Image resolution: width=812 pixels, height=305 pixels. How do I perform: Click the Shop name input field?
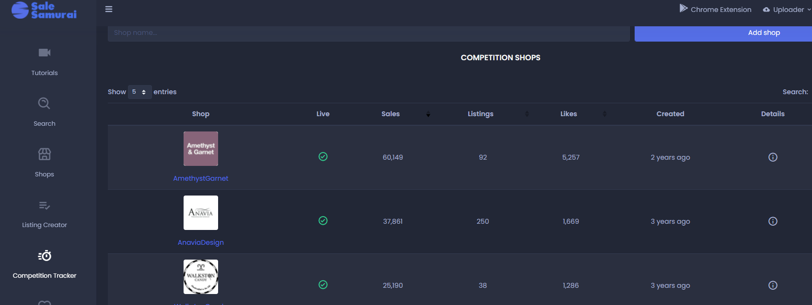click(x=369, y=33)
